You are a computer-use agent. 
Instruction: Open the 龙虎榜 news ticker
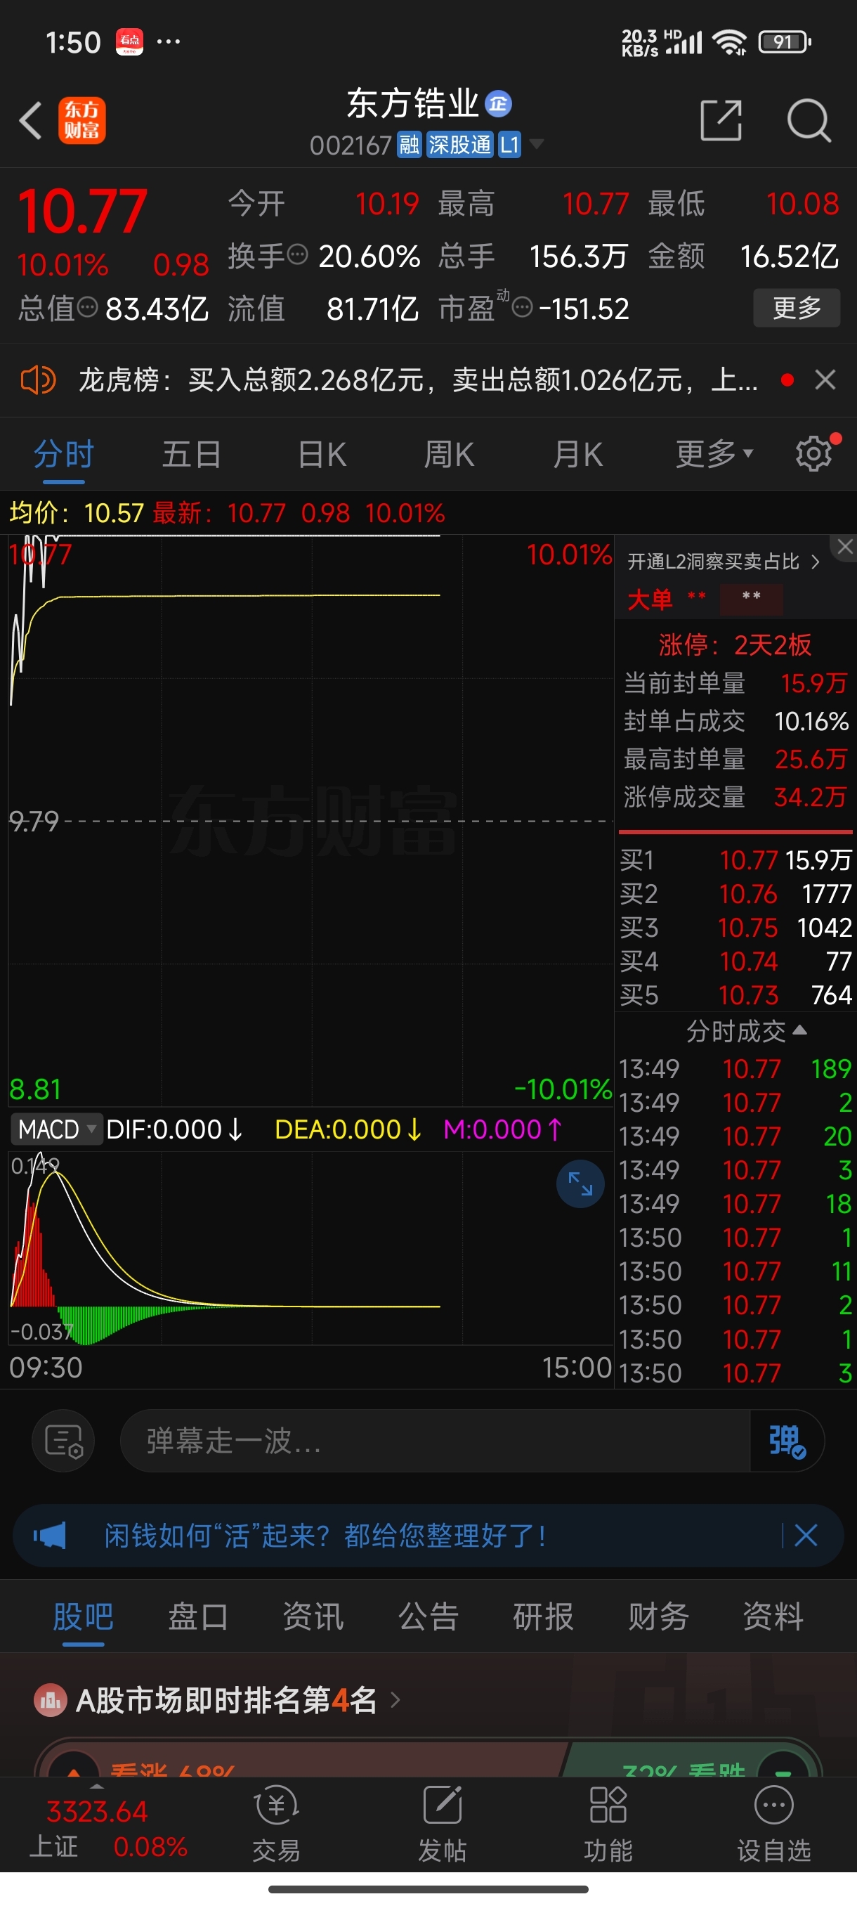(418, 380)
